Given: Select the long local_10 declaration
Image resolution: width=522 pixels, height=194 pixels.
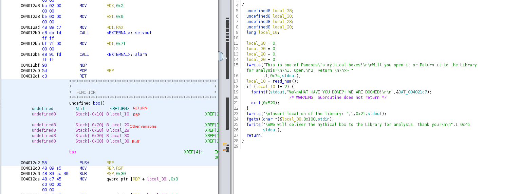Looking at the screenshot, I should (x=262, y=33).
